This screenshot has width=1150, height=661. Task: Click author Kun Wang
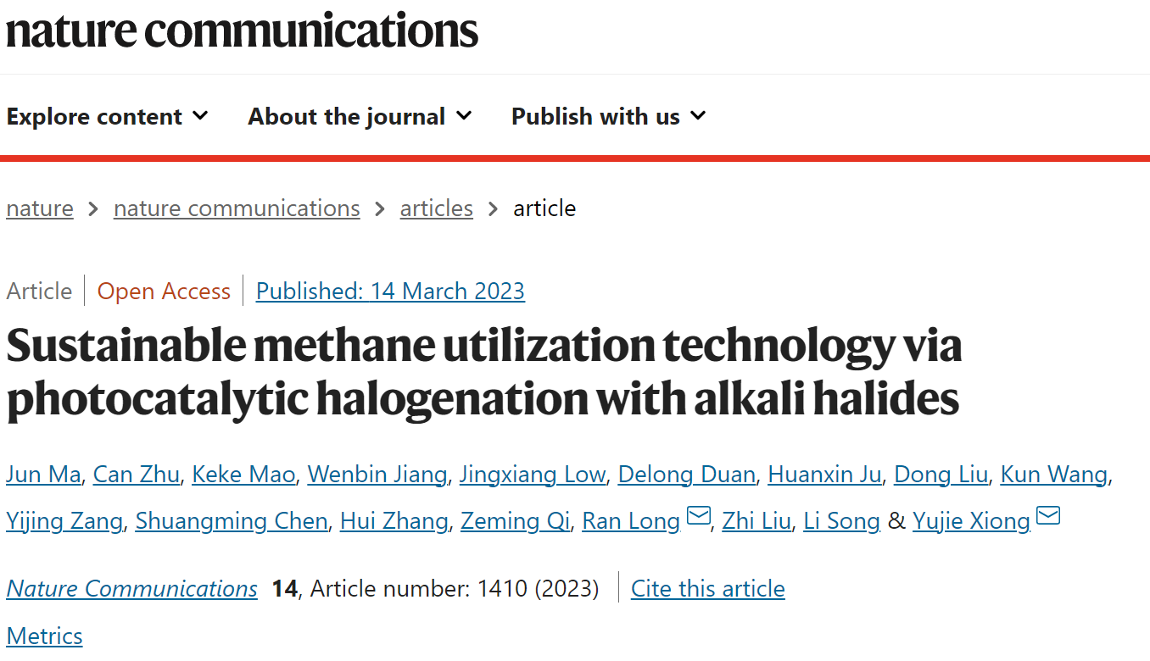1054,475
